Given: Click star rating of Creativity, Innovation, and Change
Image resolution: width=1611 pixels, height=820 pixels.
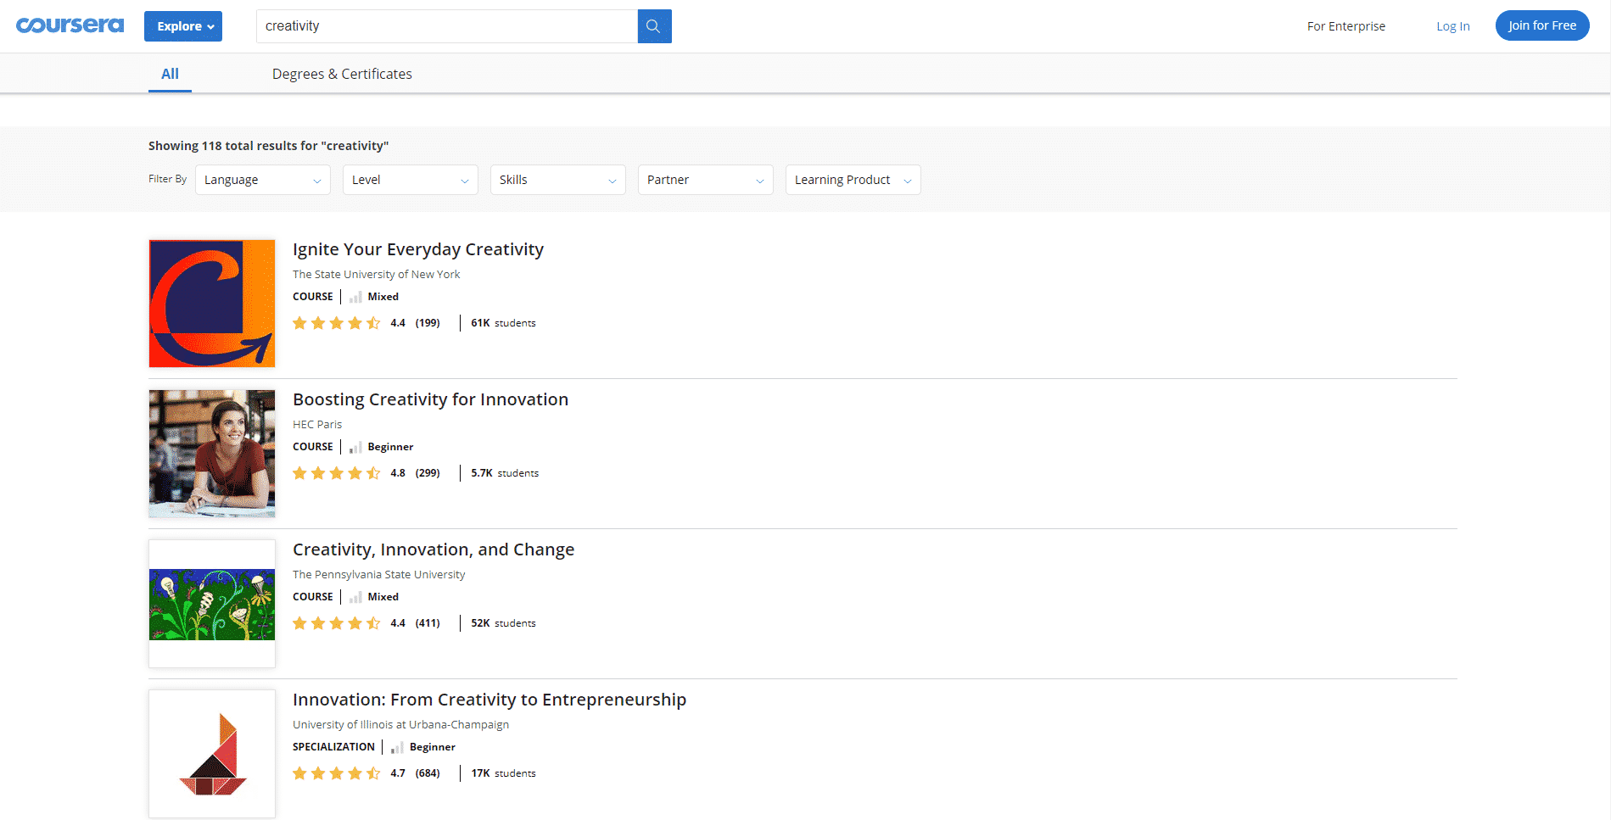Looking at the screenshot, I should (337, 623).
